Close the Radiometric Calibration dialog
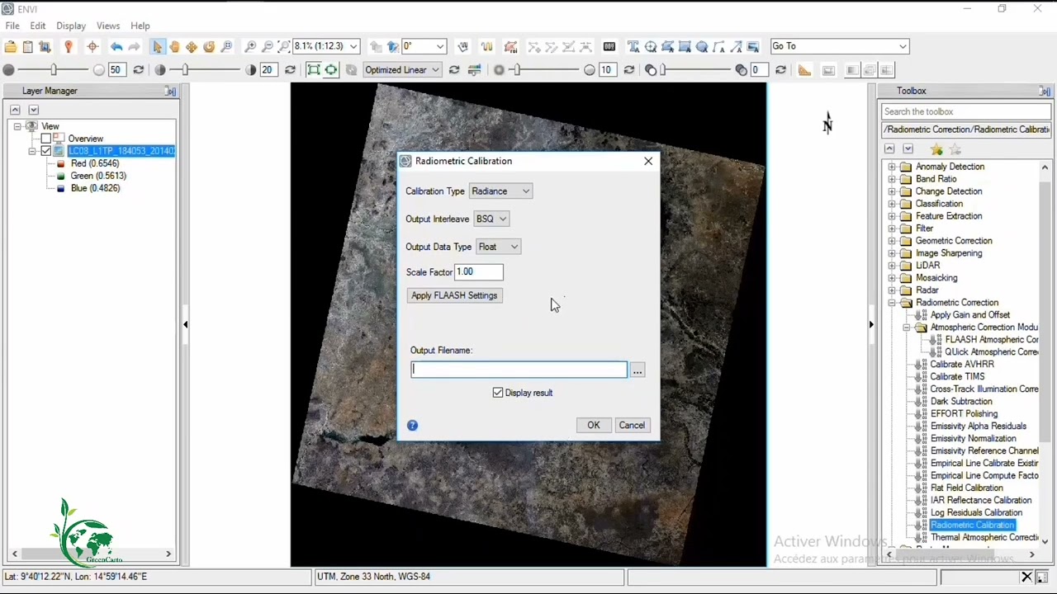This screenshot has width=1057, height=594. (x=648, y=161)
